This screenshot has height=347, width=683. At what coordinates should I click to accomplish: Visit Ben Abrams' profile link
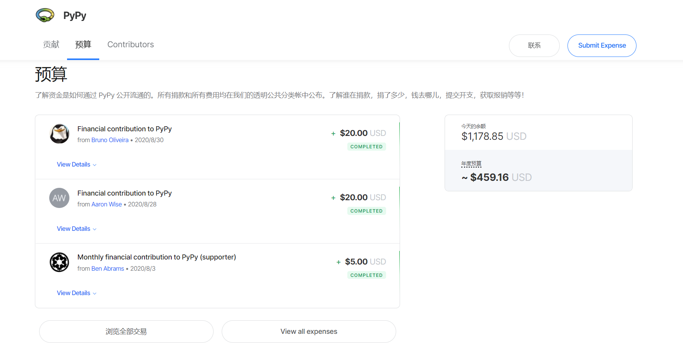click(108, 269)
